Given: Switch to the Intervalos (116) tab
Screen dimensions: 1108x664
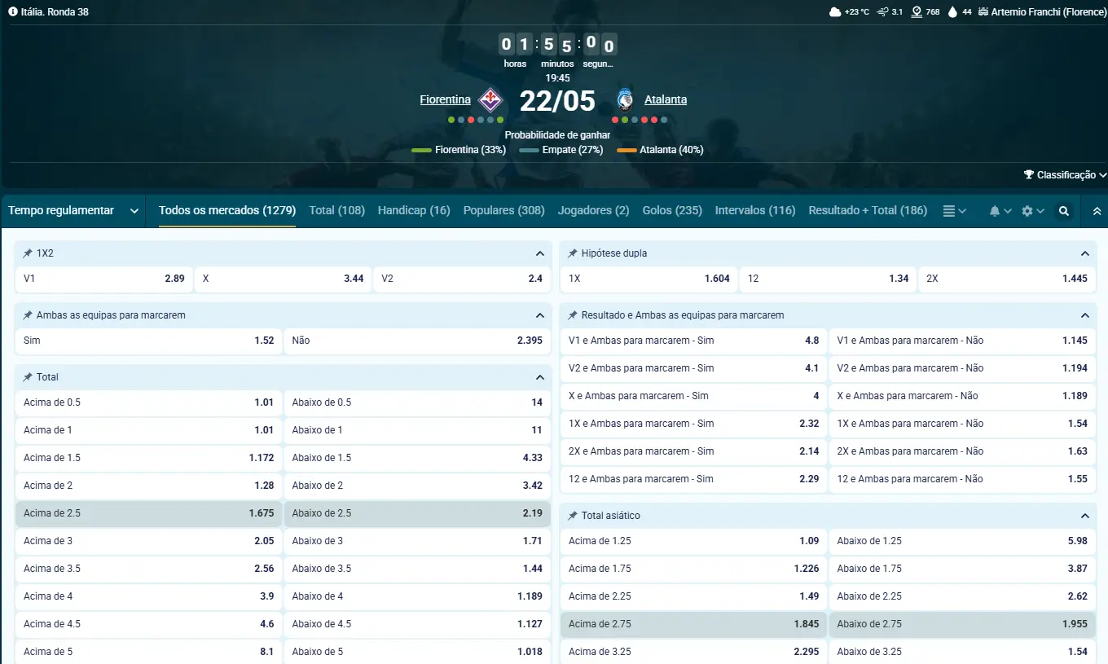Looking at the screenshot, I should [755, 210].
